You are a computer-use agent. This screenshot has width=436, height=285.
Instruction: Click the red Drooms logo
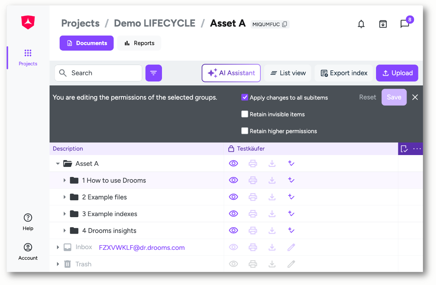28,23
